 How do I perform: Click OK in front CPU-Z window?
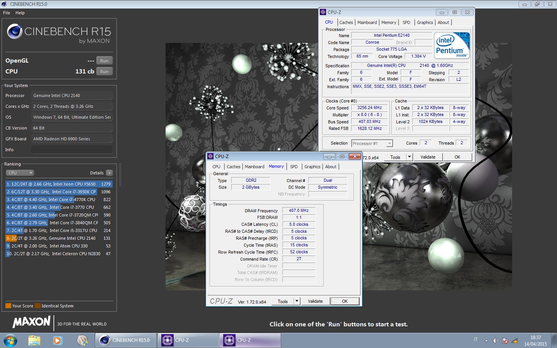[x=345, y=302]
